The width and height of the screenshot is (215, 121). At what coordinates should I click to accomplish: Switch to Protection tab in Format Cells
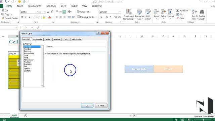click(76, 40)
